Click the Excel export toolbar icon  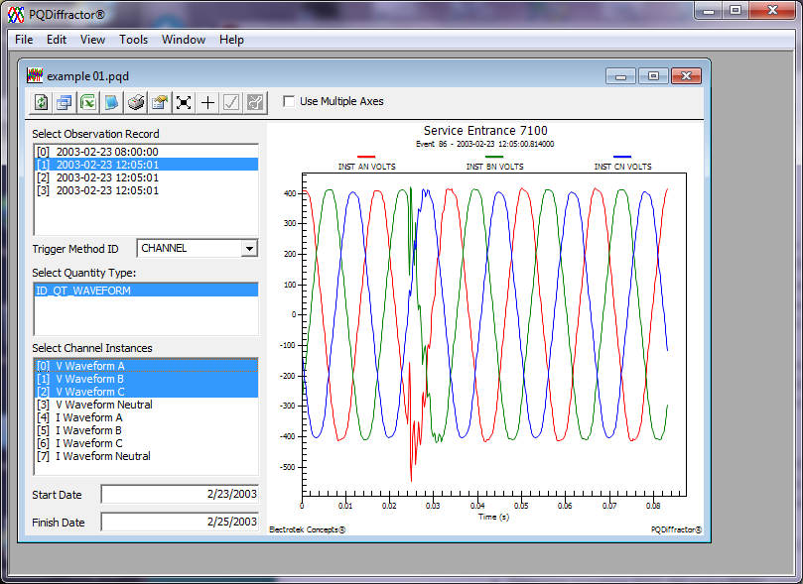(x=88, y=102)
